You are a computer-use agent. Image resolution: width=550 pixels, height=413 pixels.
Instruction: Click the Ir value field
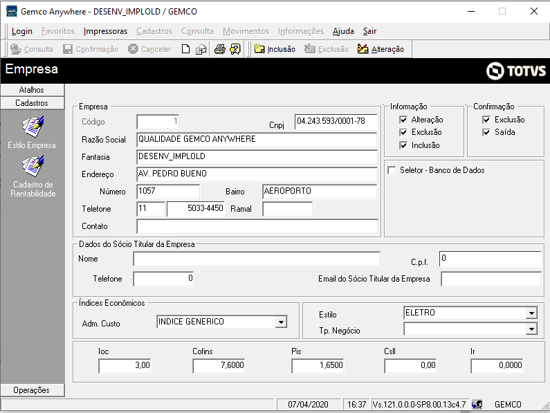tap(497, 366)
